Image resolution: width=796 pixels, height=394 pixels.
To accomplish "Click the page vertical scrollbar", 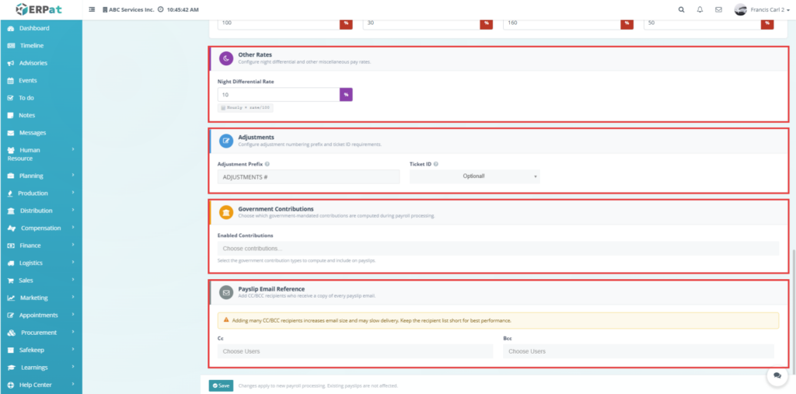I will [793, 309].
